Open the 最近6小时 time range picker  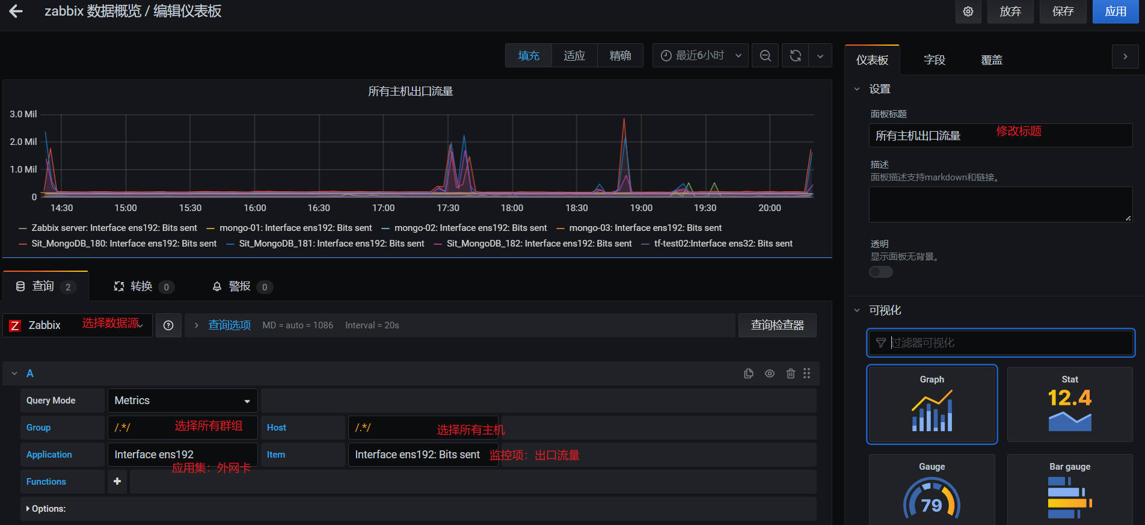click(x=701, y=55)
